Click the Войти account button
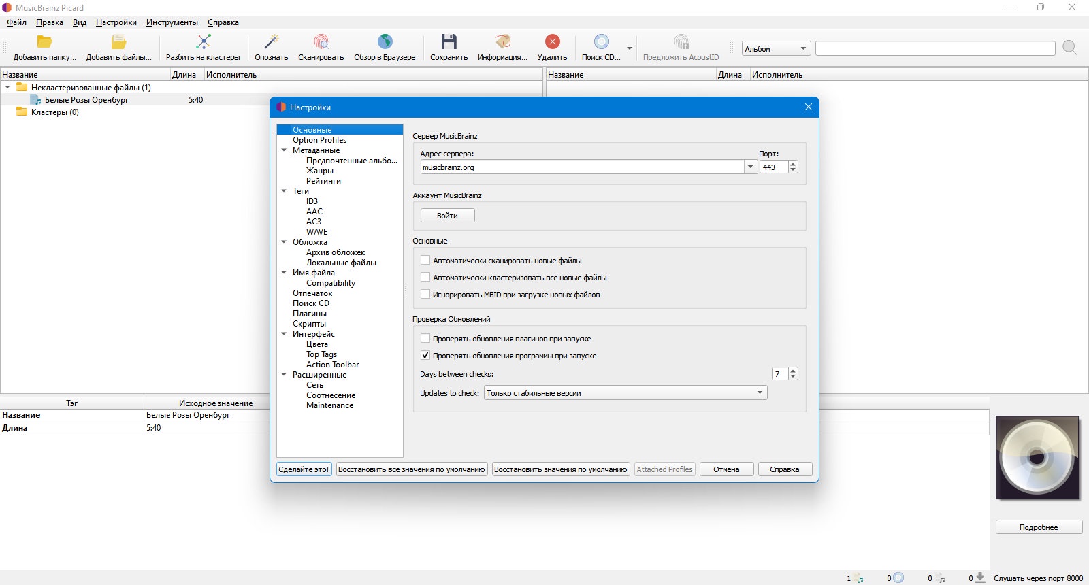The image size is (1089, 585). (447, 216)
